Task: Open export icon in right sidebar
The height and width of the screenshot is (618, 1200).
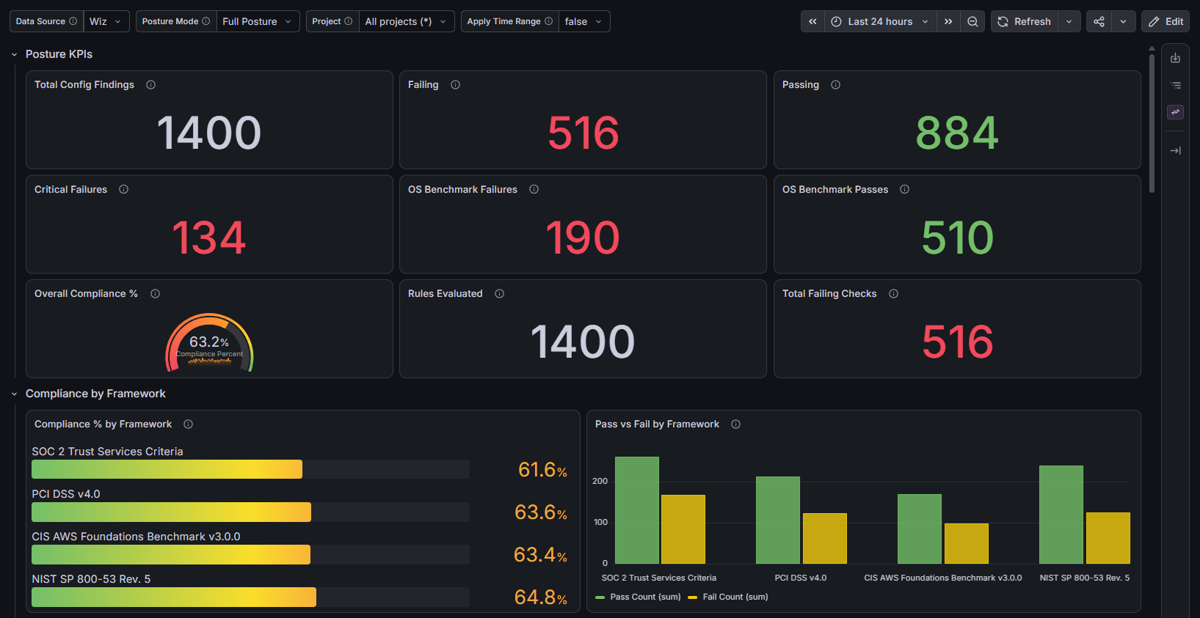Action: 1175,58
